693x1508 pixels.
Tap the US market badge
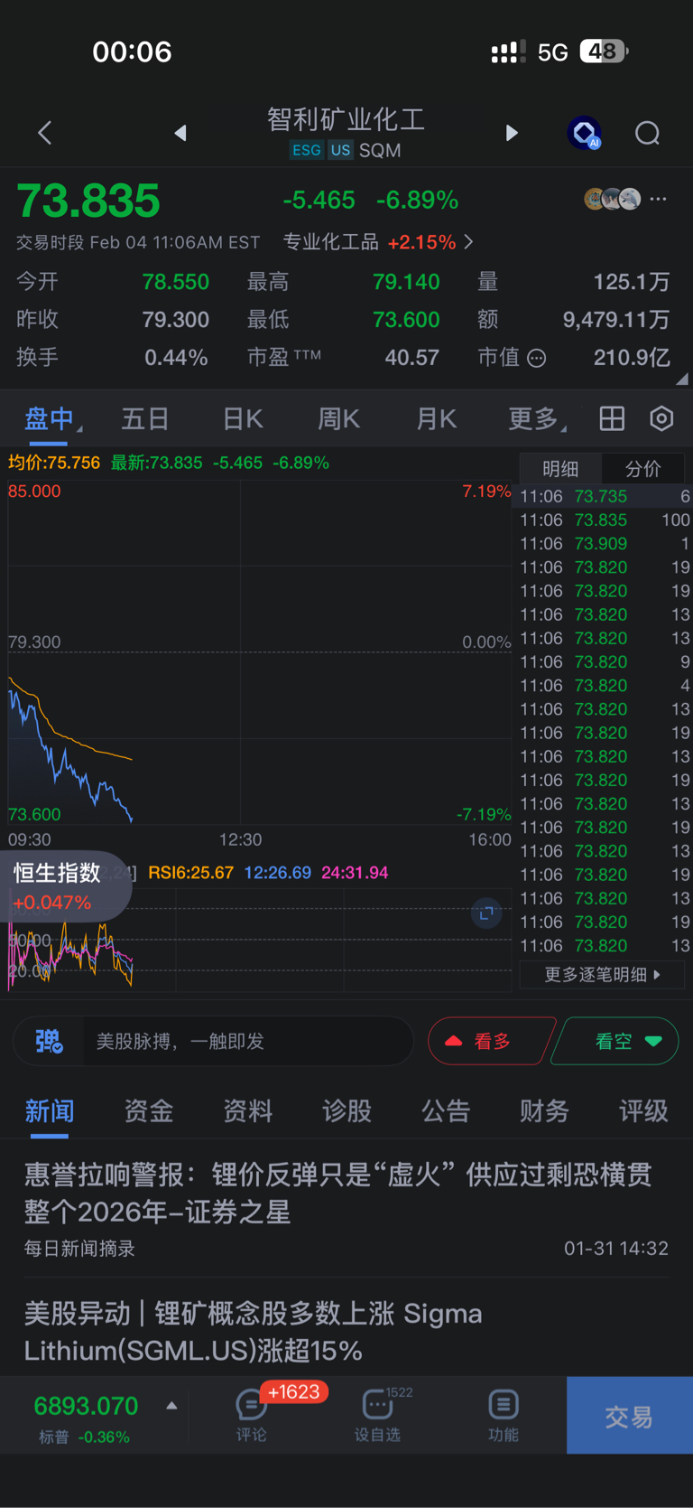pyautogui.click(x=340, y=150)
